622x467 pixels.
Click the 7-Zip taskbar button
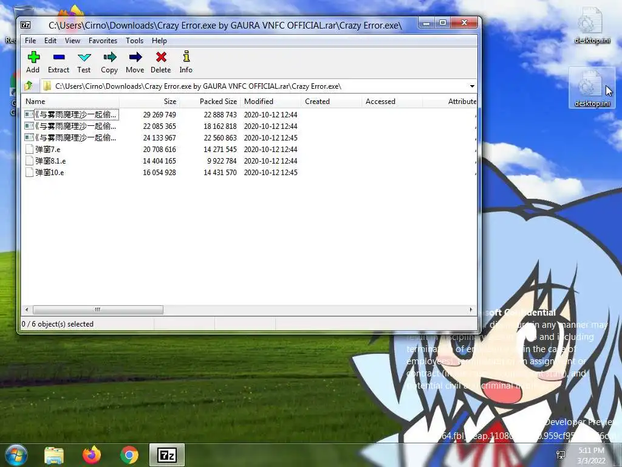(x=167, y=455)
